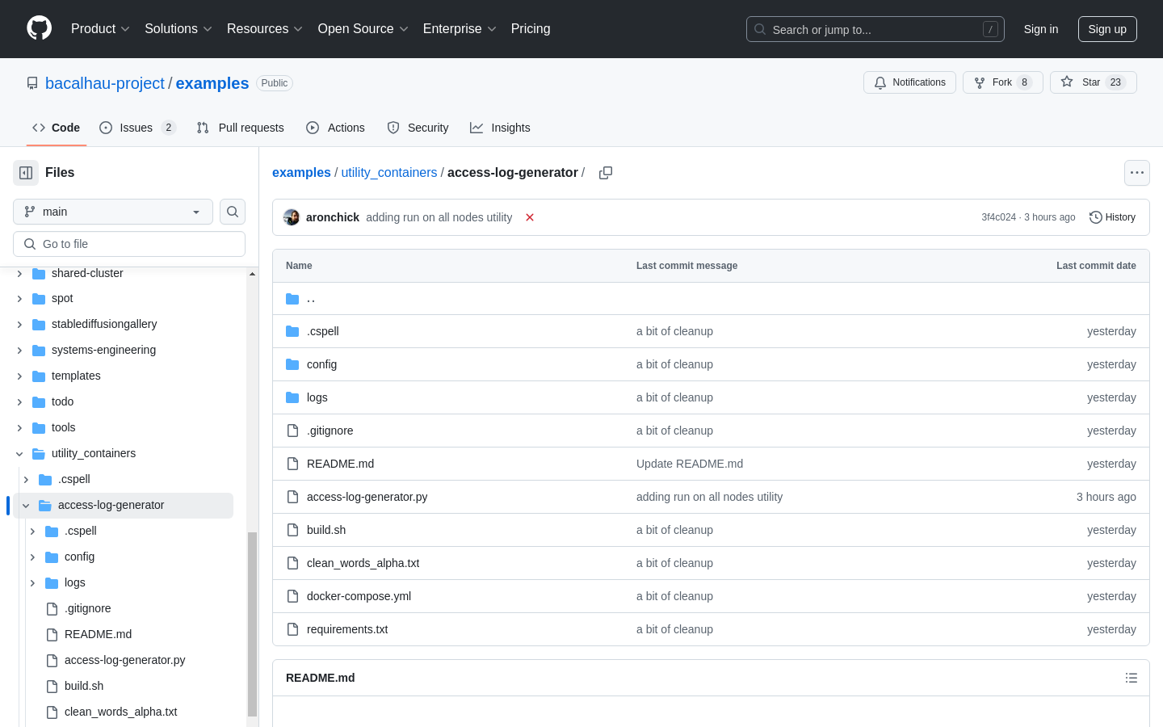Open the GitHub home logo
This screenshot has height=727, width=1163.
click(40, 28)
